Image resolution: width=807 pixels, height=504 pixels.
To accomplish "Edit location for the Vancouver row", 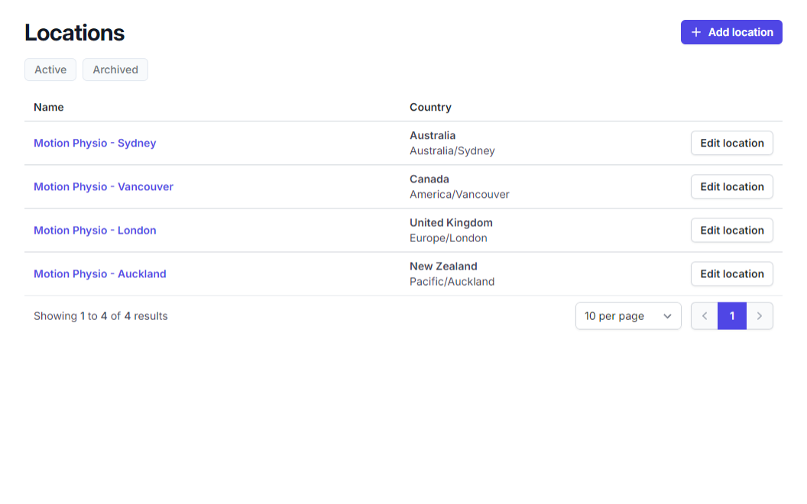I will point(731,186).
